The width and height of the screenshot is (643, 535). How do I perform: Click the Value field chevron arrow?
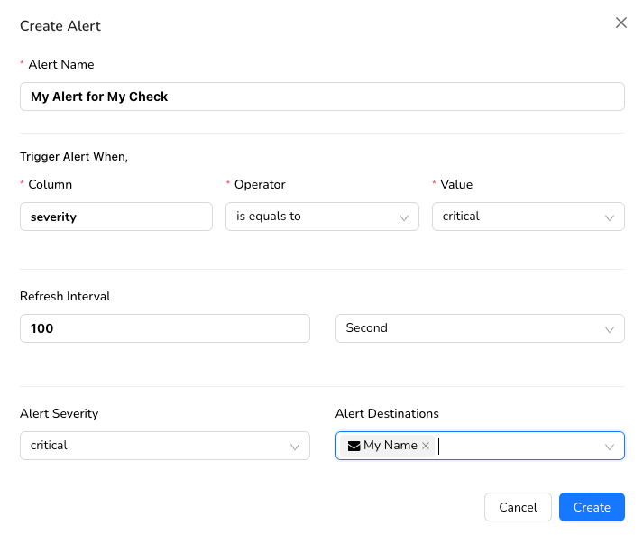point(610,217)
